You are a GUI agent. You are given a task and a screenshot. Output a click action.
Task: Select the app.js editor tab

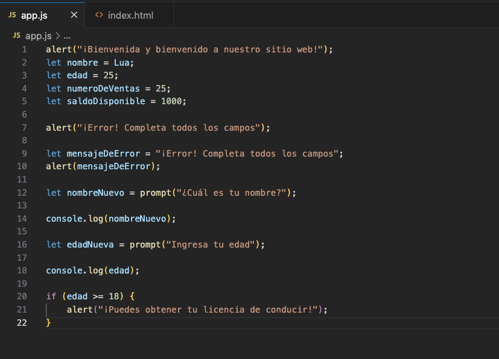42,15
